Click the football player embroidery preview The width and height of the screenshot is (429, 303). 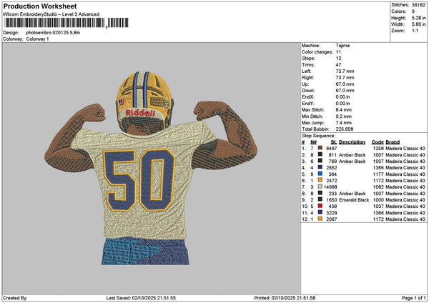point(150,168)
